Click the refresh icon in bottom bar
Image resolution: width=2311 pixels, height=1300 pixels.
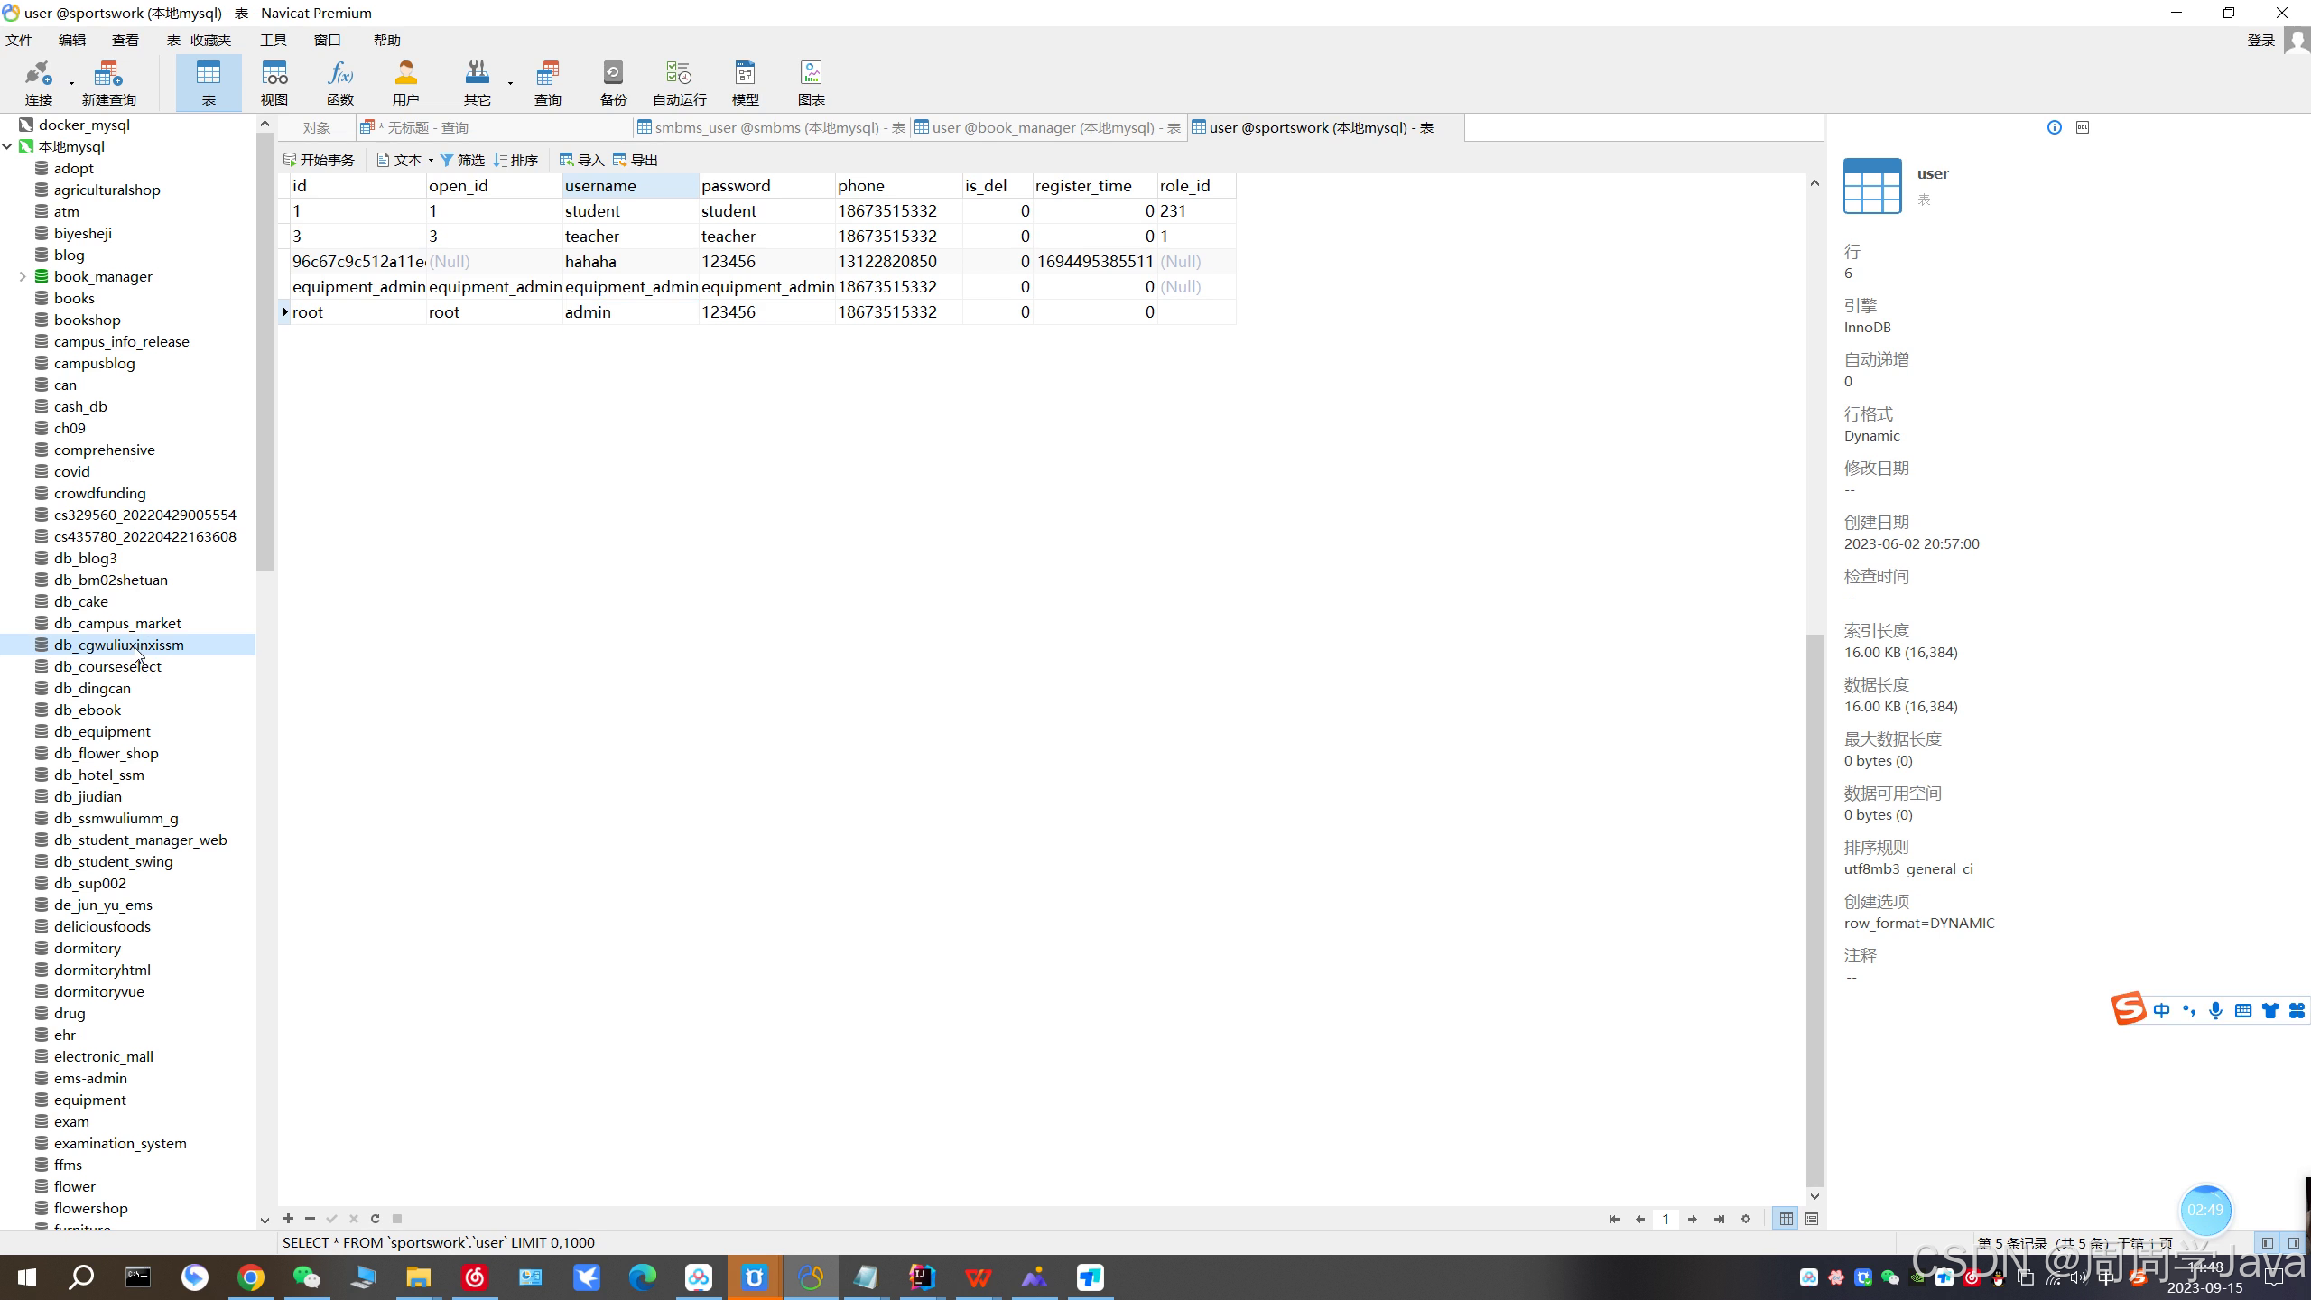pos(376,1219)
